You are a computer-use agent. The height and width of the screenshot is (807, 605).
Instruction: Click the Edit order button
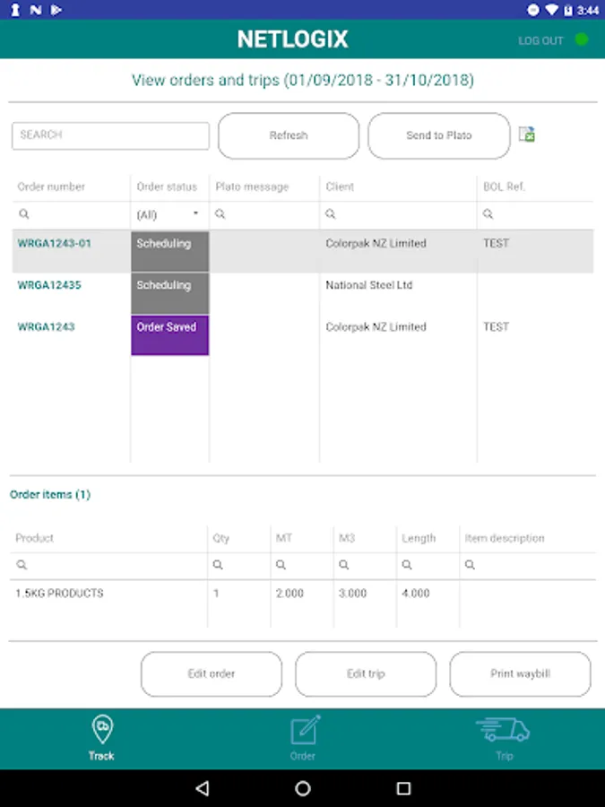tap(212, 673)
